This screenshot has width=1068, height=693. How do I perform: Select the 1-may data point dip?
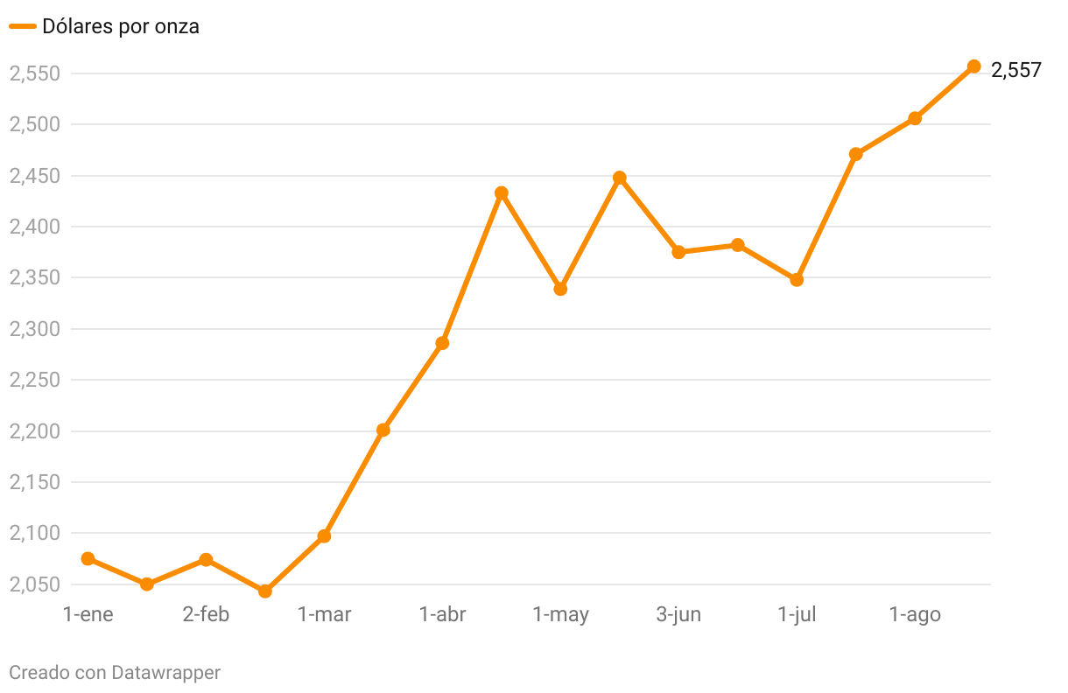(x=560, y=289)
